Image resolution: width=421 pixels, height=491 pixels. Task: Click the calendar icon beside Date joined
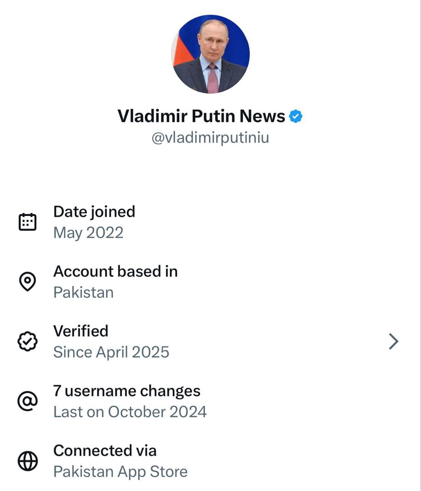(28, 222)
